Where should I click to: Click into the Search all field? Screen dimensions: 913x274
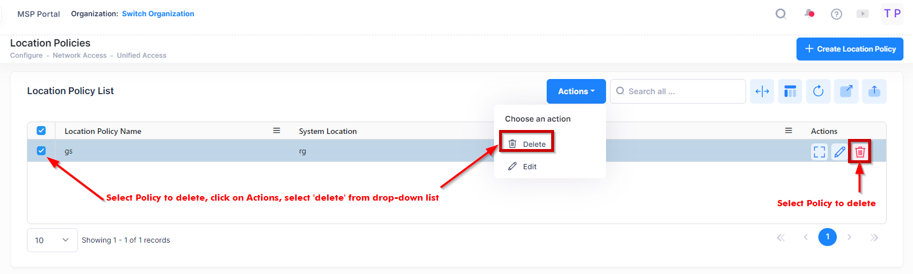click(683, 91)
